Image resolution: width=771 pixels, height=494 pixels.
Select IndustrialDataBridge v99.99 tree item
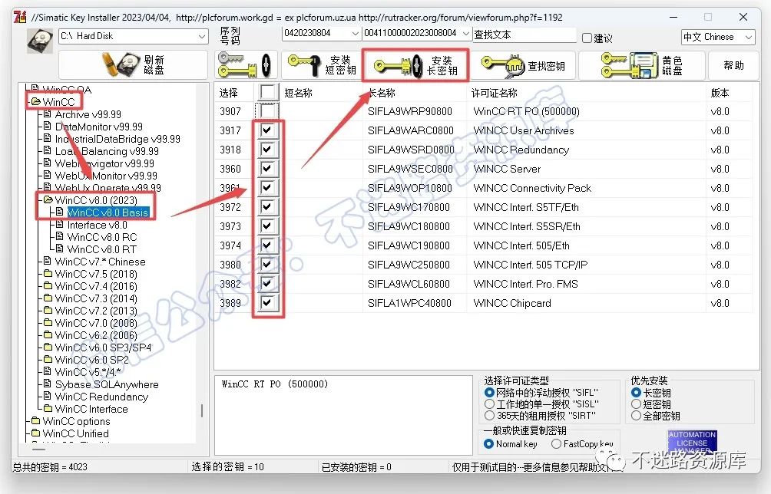(x=117, y=139)
